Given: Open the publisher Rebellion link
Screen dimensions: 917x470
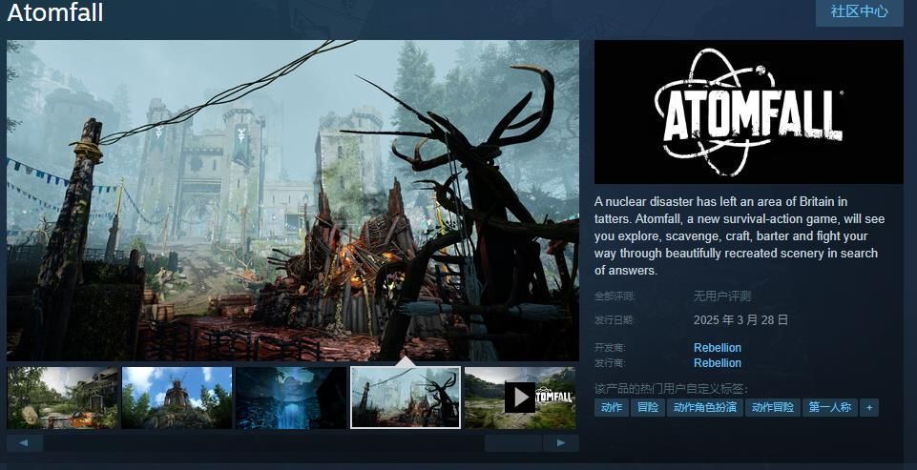Looking at the screenshot, I should [717, 363].
